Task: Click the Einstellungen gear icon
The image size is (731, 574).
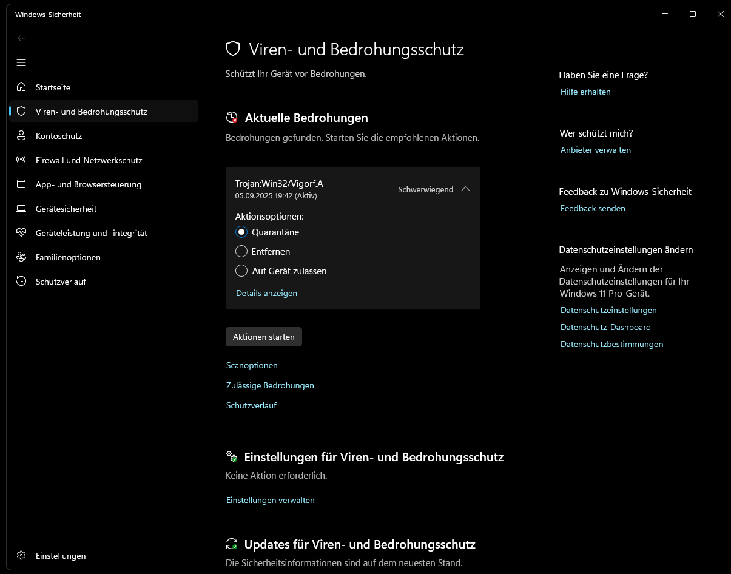Action: 21,555
